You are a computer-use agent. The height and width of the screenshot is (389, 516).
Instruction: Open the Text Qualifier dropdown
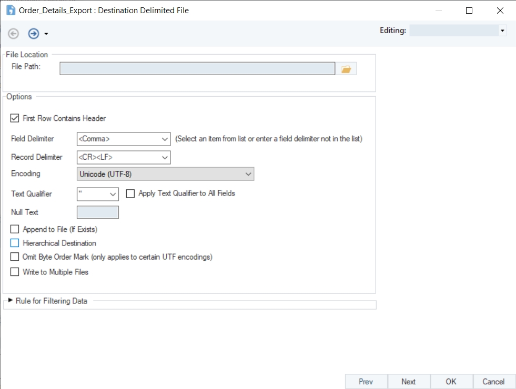tap(113, 194)
